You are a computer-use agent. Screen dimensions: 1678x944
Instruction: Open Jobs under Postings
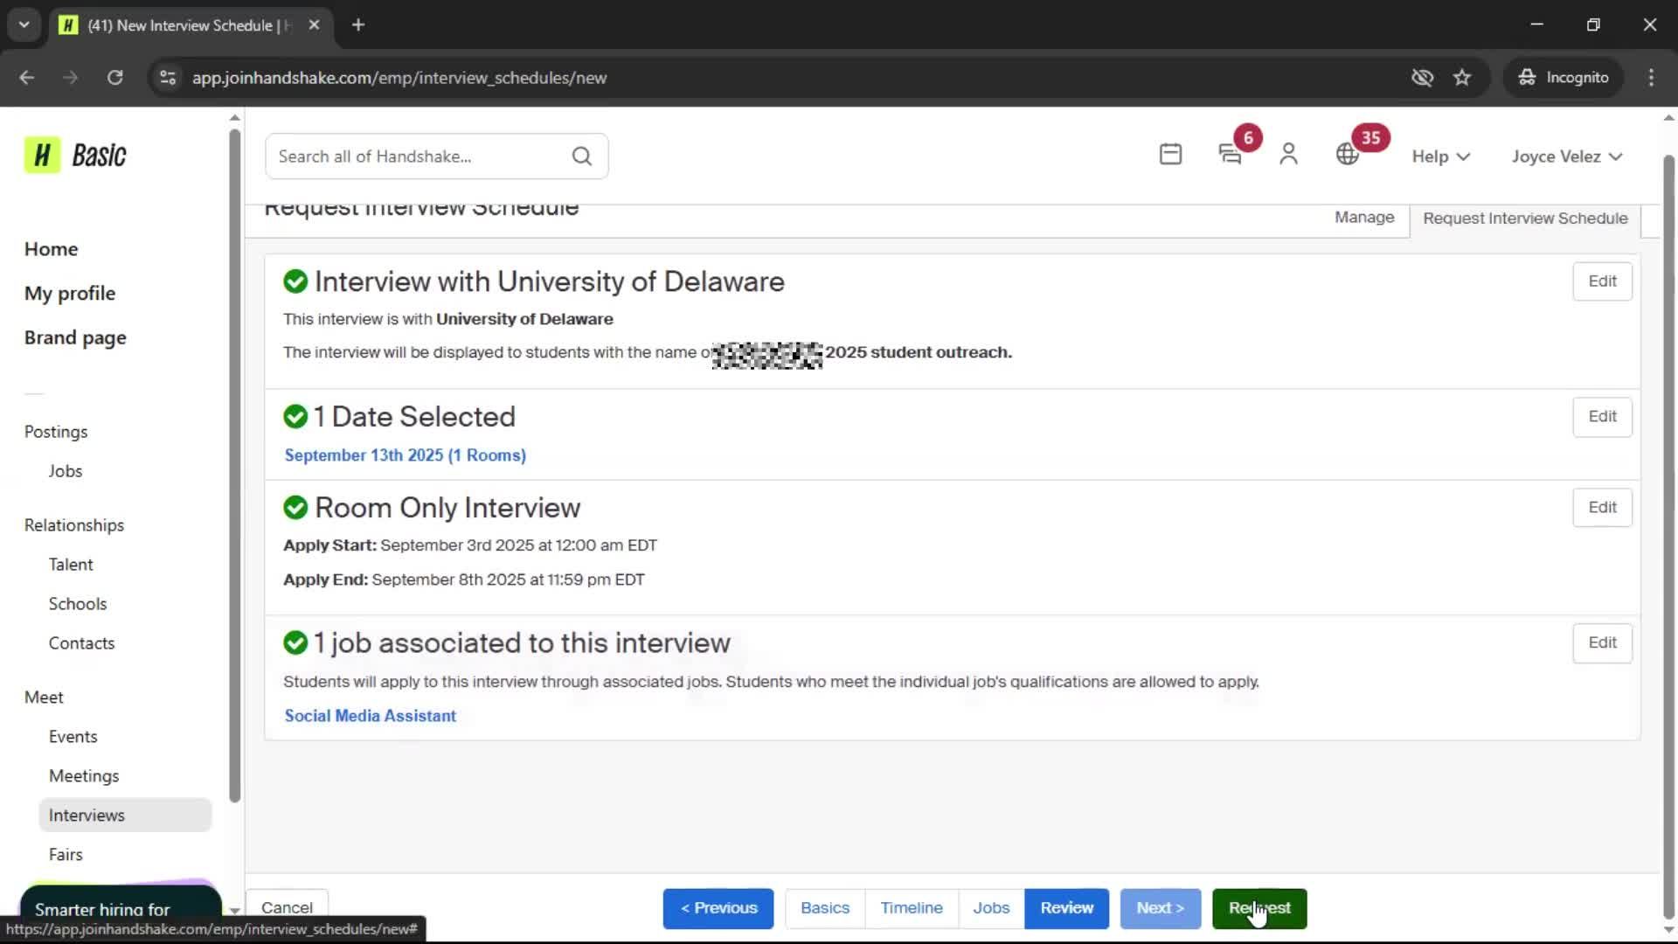66,471
